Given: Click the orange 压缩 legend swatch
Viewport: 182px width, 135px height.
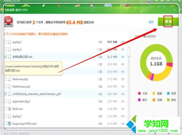Looking at the screenshot, I should (x=154, y=100).
